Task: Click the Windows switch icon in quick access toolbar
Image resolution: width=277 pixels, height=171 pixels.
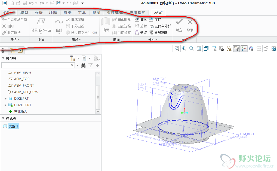Action: pos(58,3)
